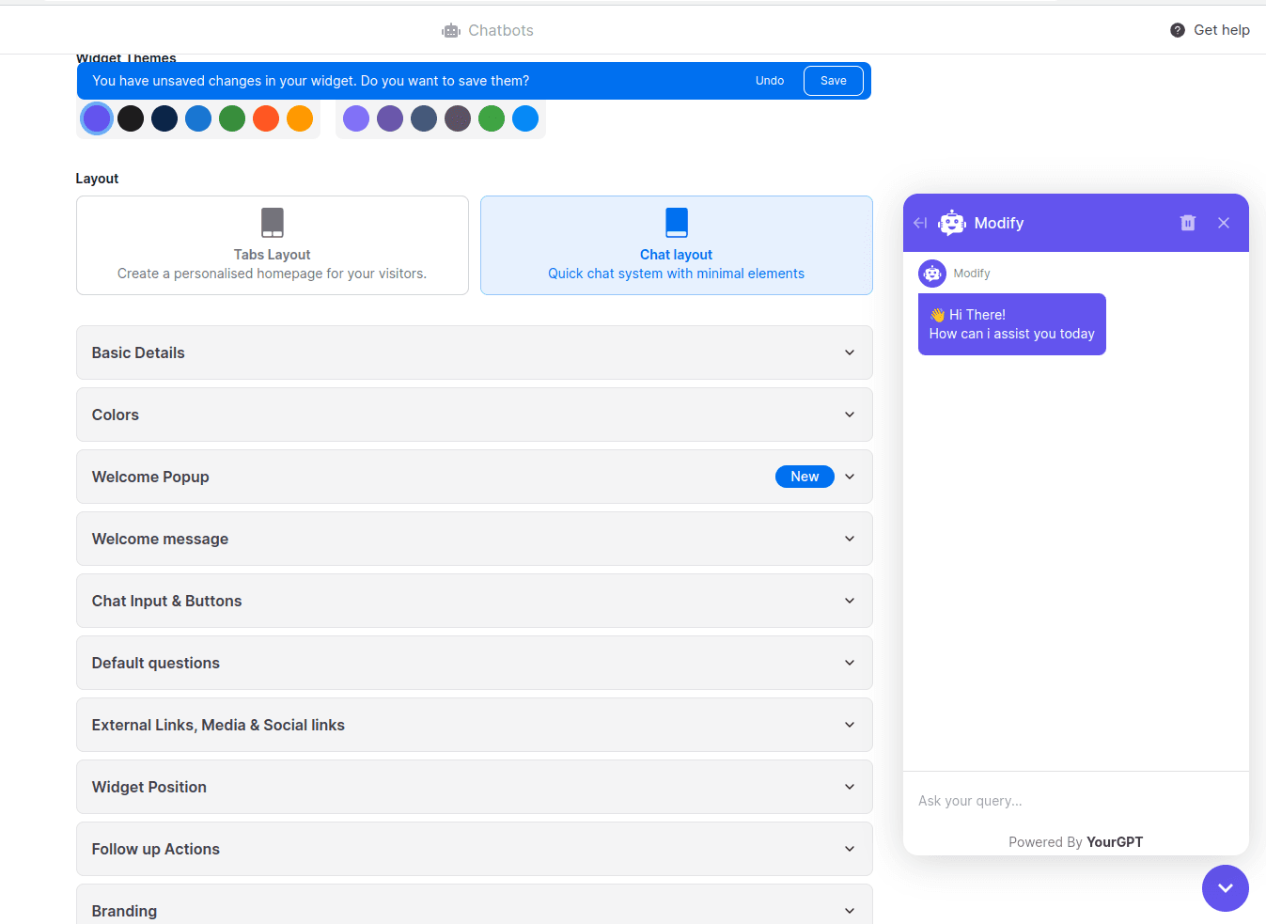Select the gray-mauve swatch in second group
Screen dimensions: 1266x924
pyautogui.click(x=458, y=118)
